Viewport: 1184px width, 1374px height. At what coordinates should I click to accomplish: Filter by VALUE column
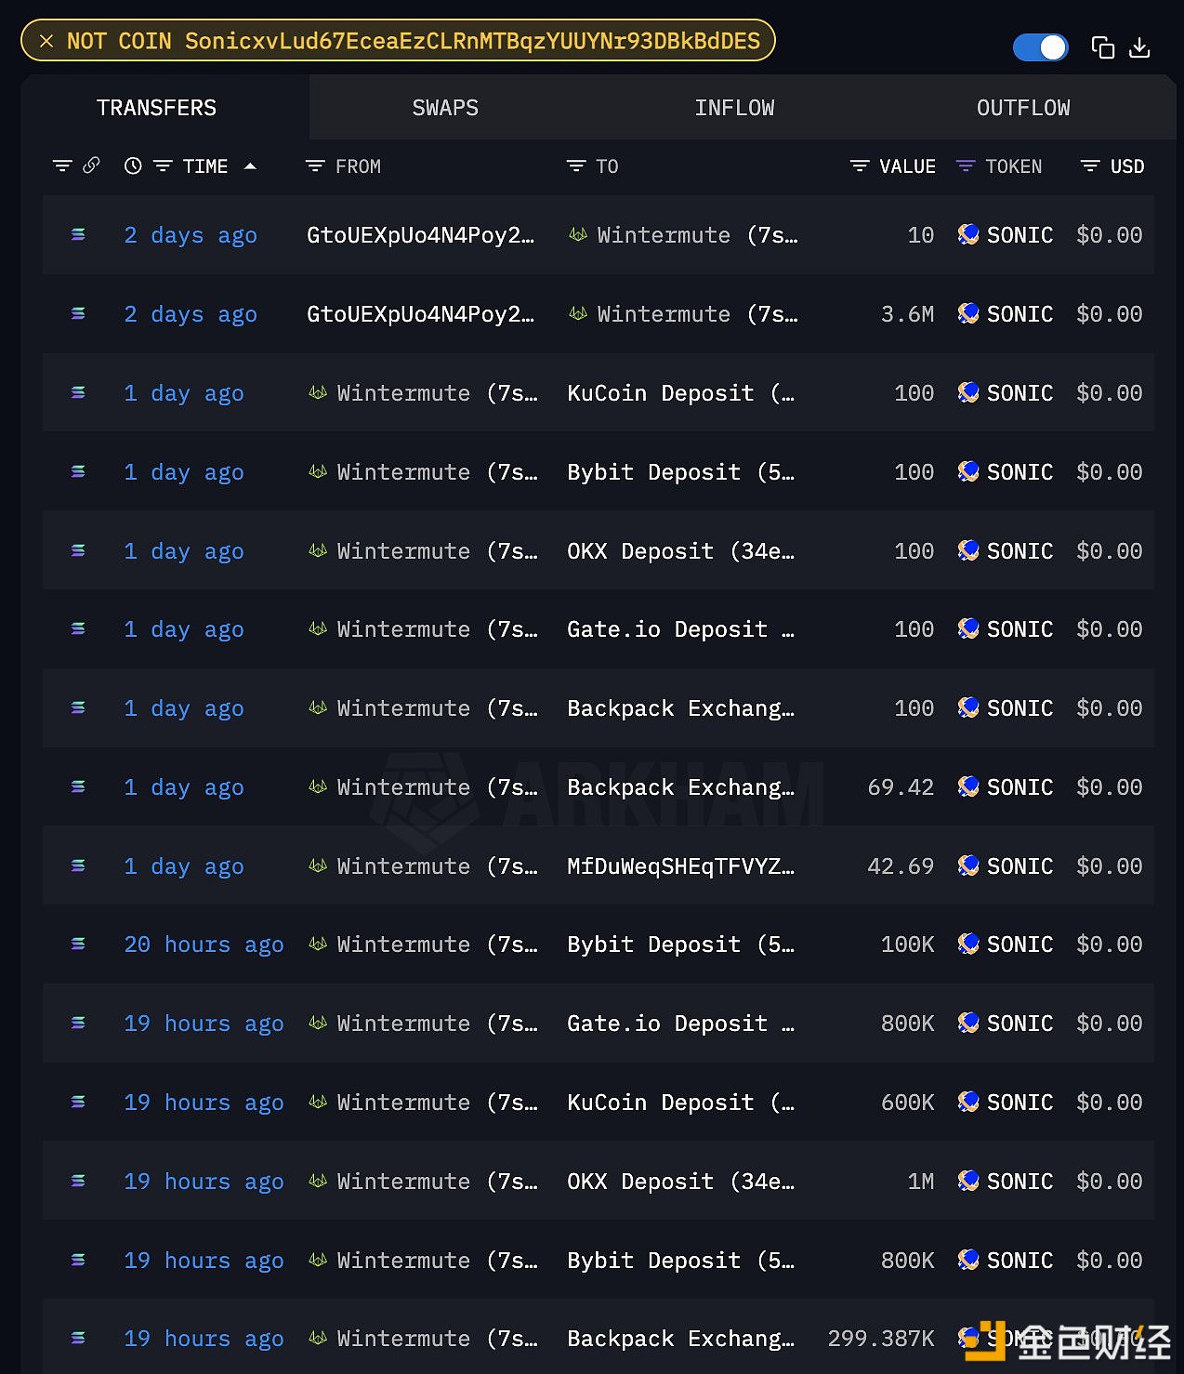click(860, 166)
